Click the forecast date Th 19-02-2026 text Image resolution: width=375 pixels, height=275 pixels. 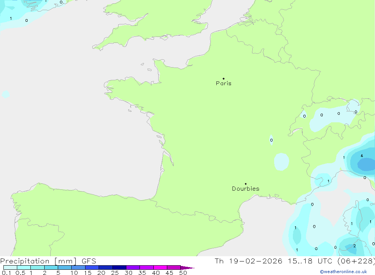[248, 261]
